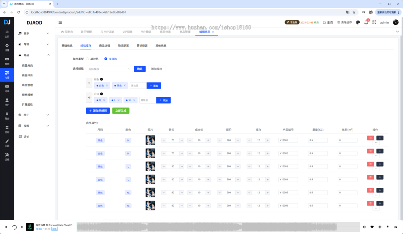Image resolution: width=403 pixels, height=234 pixels.
Task: Switch to the 基础信息 tab
Action: coord(67,46)
